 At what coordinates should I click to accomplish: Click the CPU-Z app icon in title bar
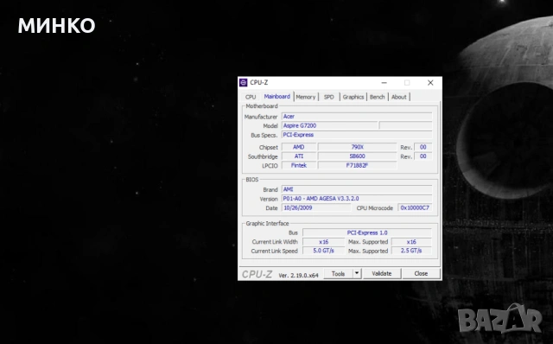[243, 83]
